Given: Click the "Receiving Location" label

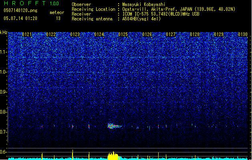Looking at the screenshot, I should (93, 9).
